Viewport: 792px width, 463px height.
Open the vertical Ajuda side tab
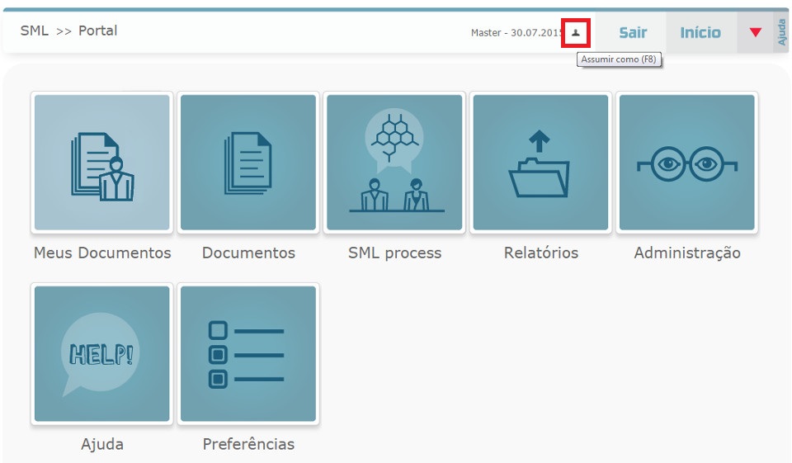(x=782, y=32)
